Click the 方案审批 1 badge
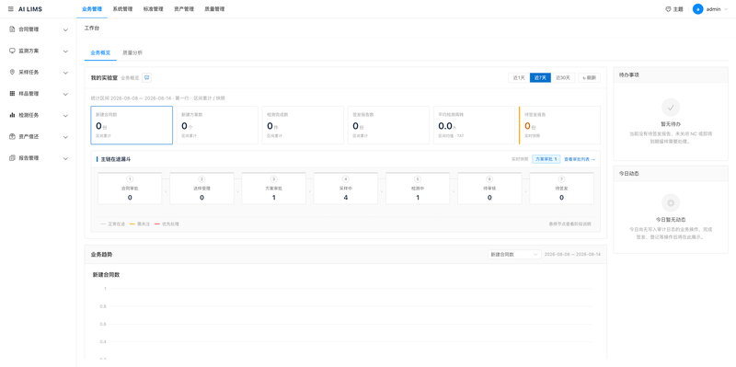 point(546,159)
